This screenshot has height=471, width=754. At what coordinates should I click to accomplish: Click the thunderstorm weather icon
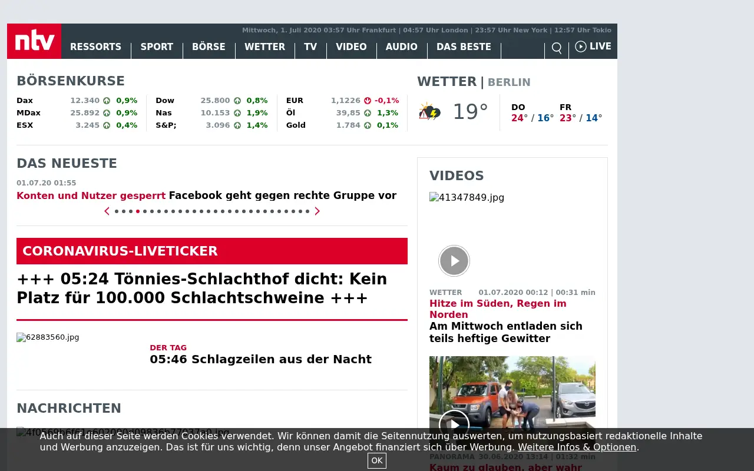(x=429, y=111)
